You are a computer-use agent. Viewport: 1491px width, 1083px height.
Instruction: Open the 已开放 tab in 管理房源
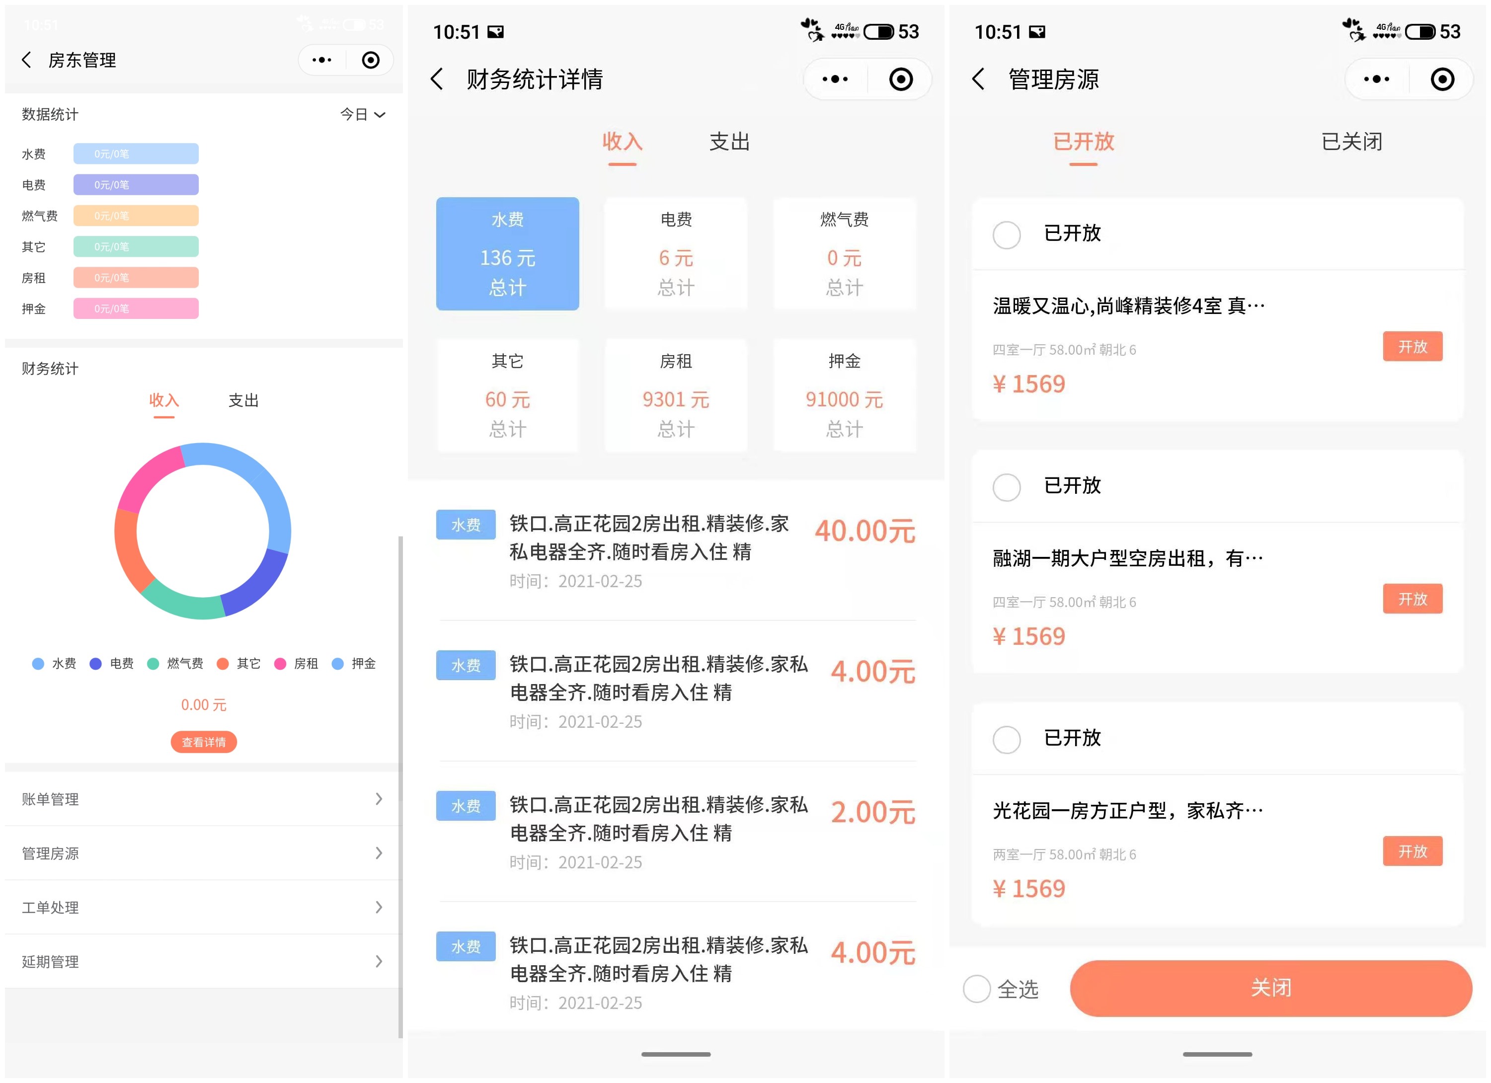pos(1084,141)
